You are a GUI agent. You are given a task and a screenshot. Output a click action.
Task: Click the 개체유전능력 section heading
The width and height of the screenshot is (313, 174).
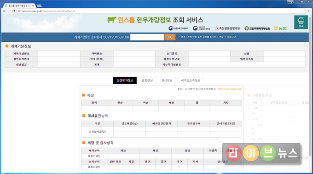pos(98,116)
